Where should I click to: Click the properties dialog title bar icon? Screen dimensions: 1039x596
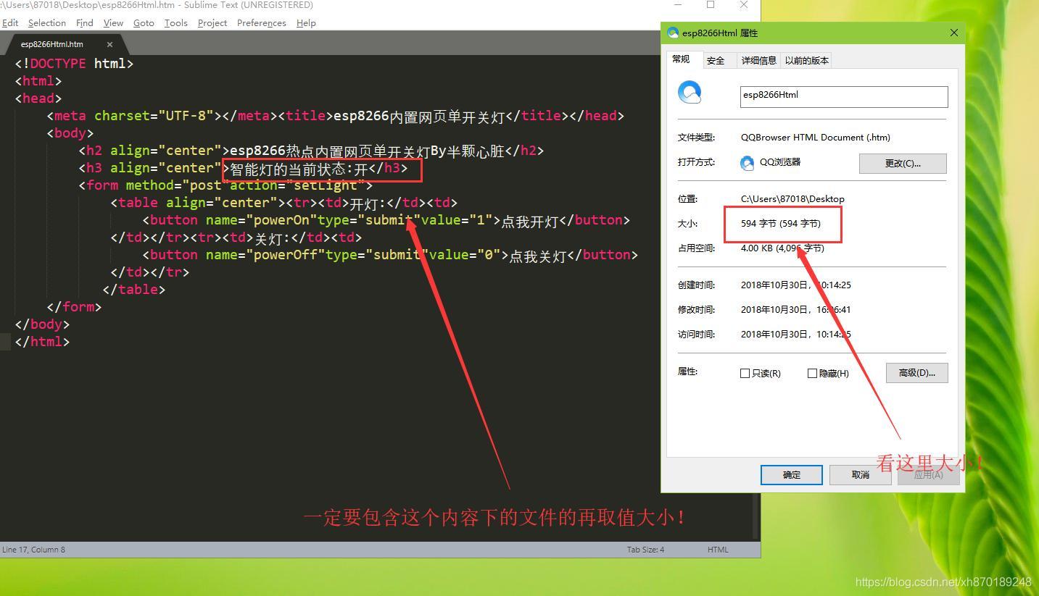[x=673, y=33]
